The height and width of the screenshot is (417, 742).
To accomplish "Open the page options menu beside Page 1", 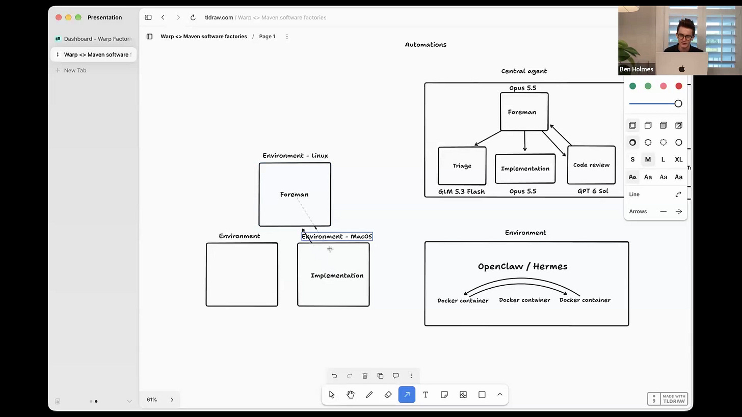I will [x=287, y=37].
